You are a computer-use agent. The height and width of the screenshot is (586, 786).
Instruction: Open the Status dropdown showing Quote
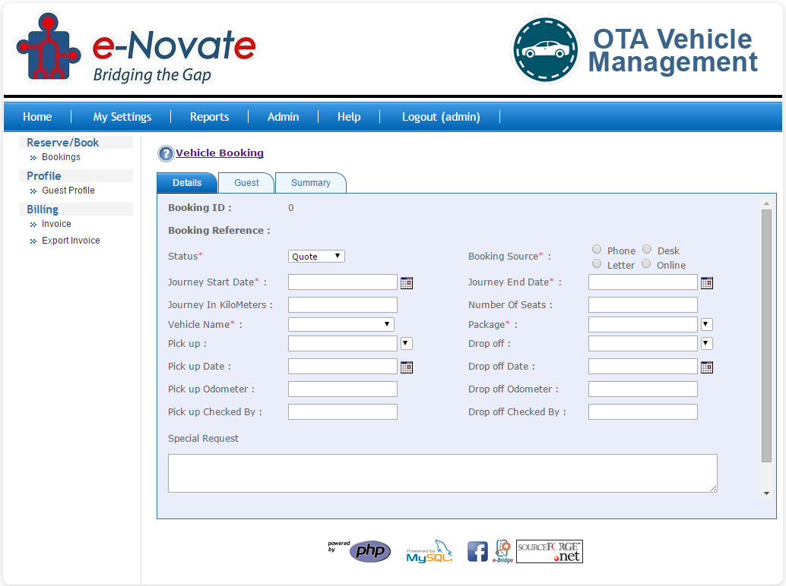click(x=315, y=256)
